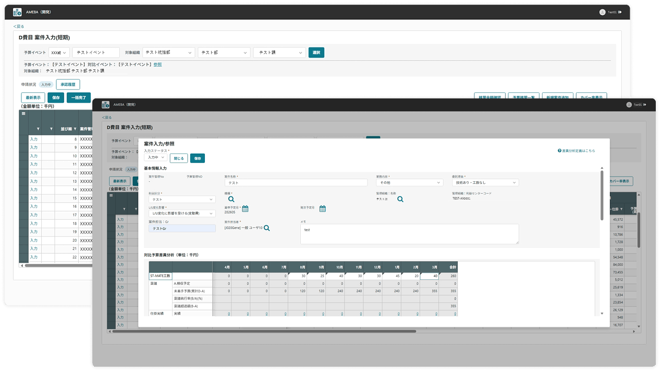Open the grid menu icon in back window table

[23, 114]
